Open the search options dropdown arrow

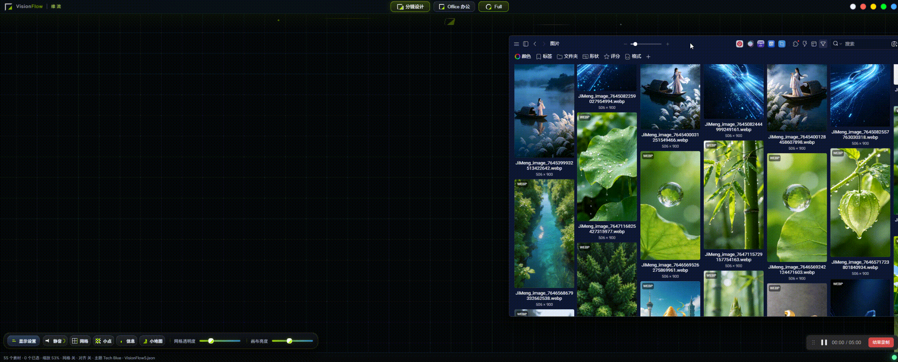(841, 44)
